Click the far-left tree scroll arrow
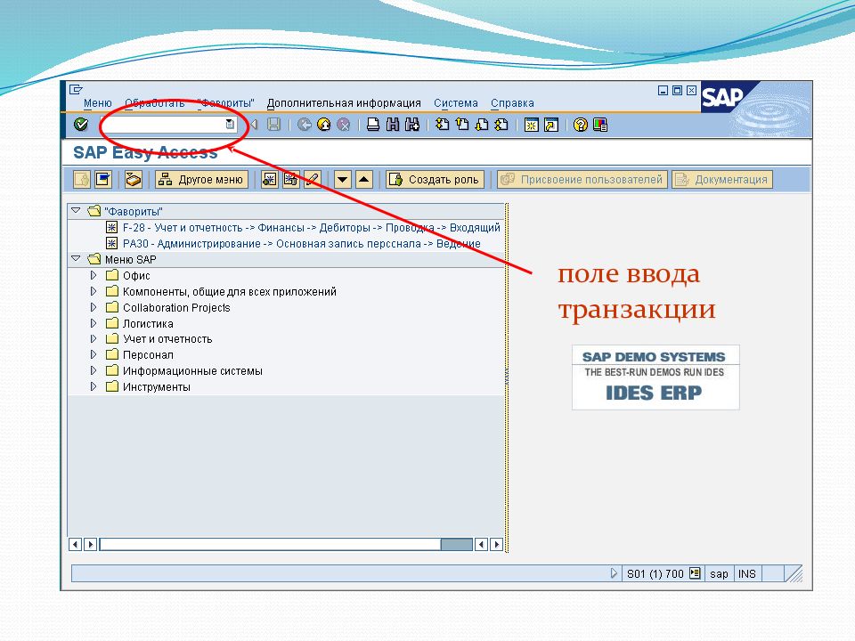This screenshot has width=855, height=641. click(76, 544)
